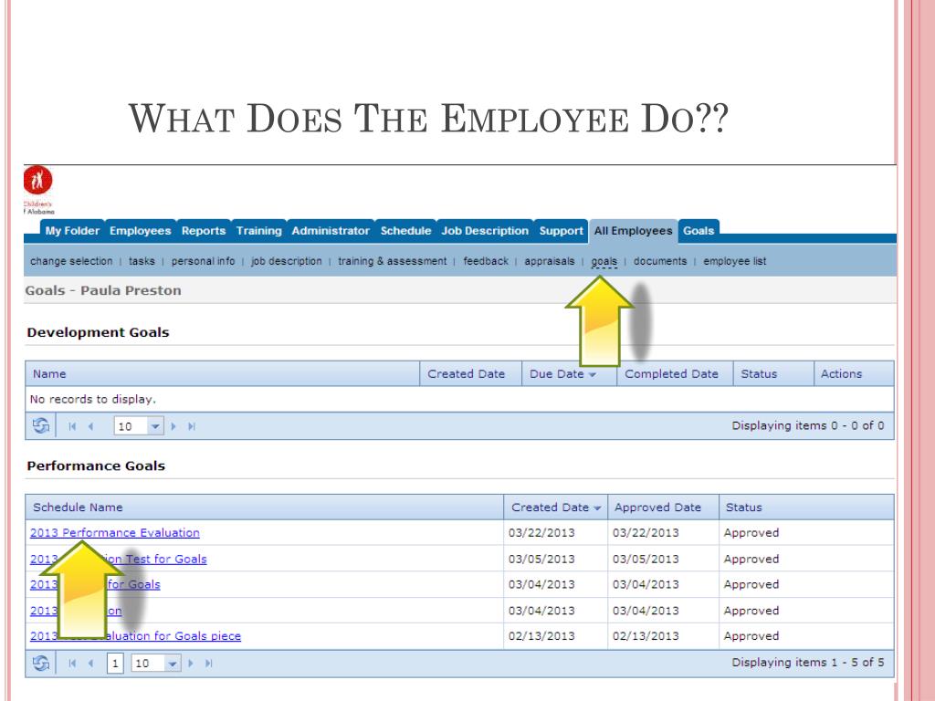Open the Administrator tab

click(331, 231)
